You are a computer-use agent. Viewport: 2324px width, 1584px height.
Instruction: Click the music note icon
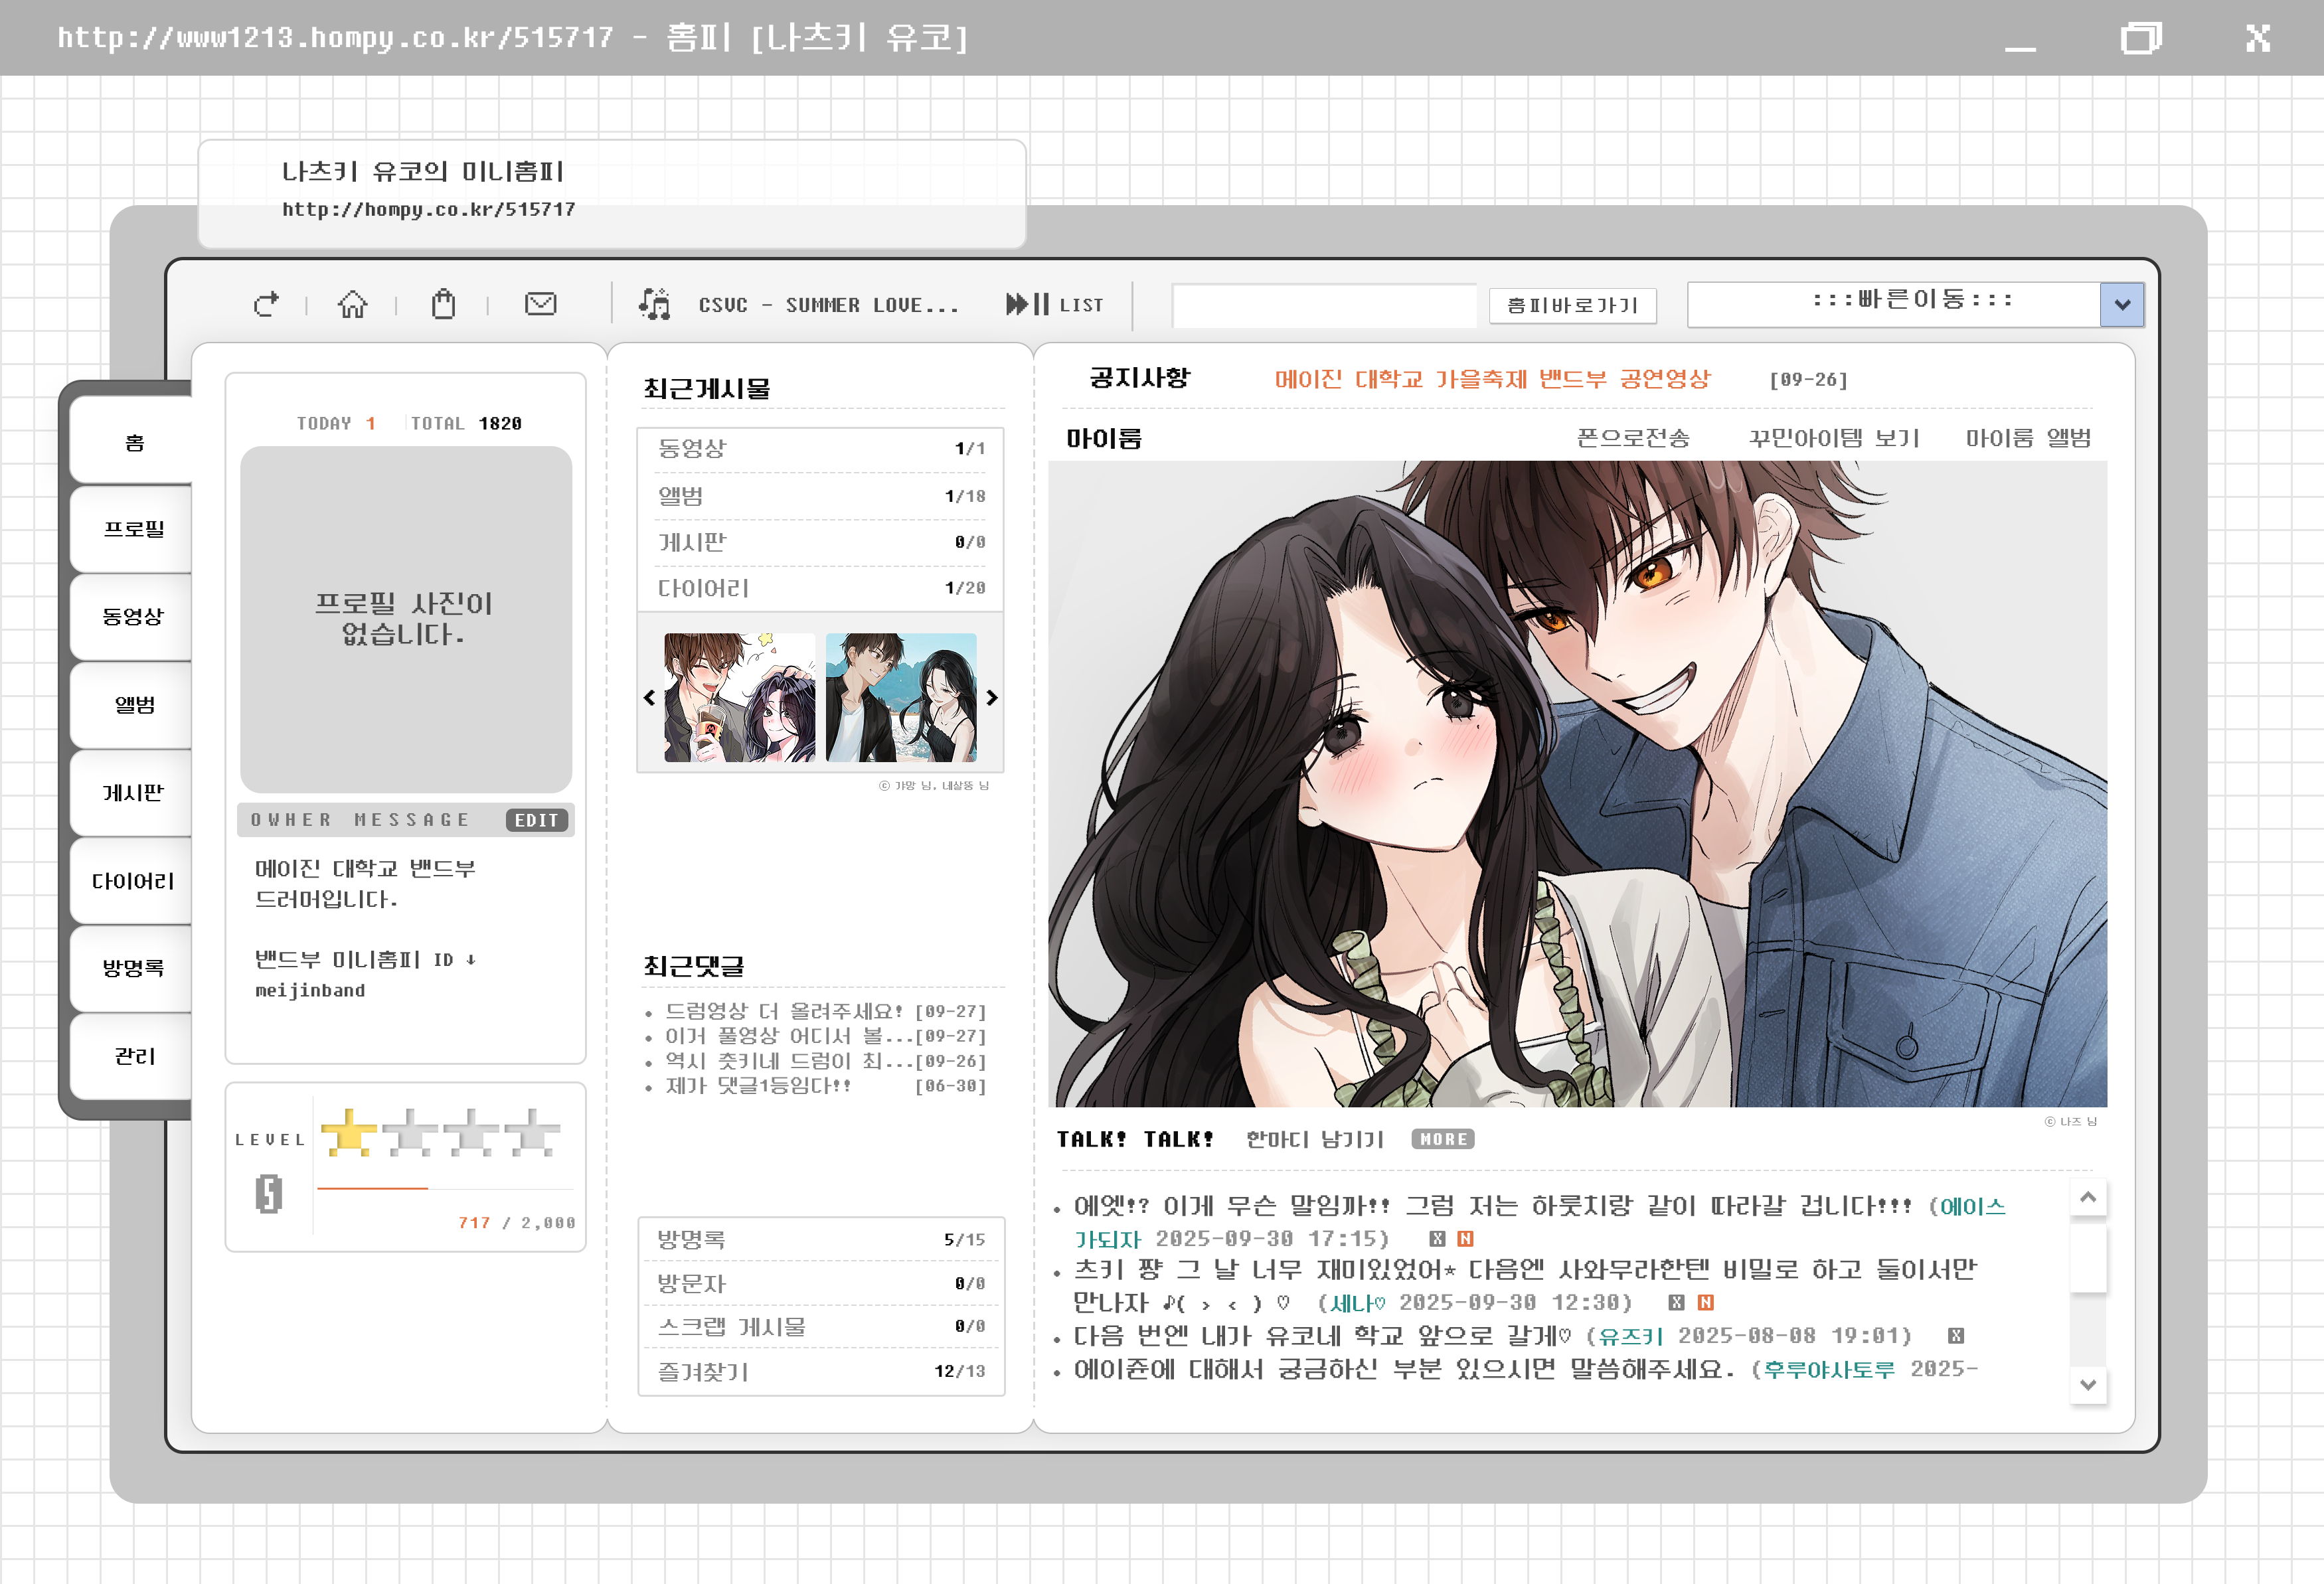coord(655,304)
